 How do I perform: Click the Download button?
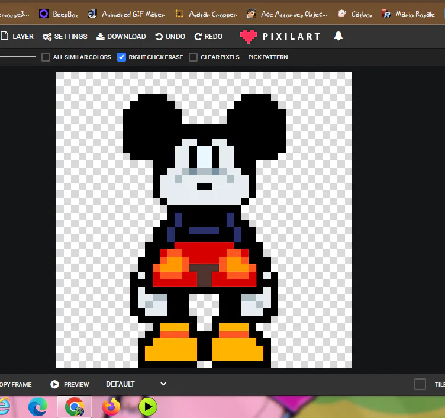(121, 36)
